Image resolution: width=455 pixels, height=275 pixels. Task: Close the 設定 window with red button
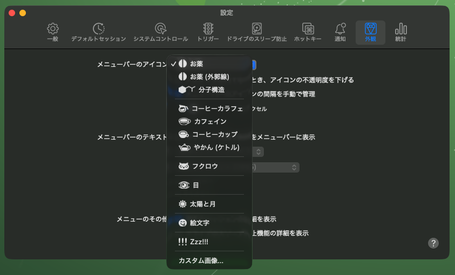(x=12, y=13)
